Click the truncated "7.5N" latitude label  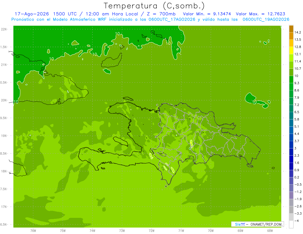pos(4,189)
